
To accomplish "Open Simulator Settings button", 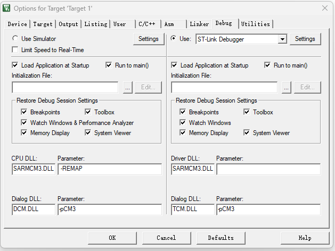I will tap(149, 39).
